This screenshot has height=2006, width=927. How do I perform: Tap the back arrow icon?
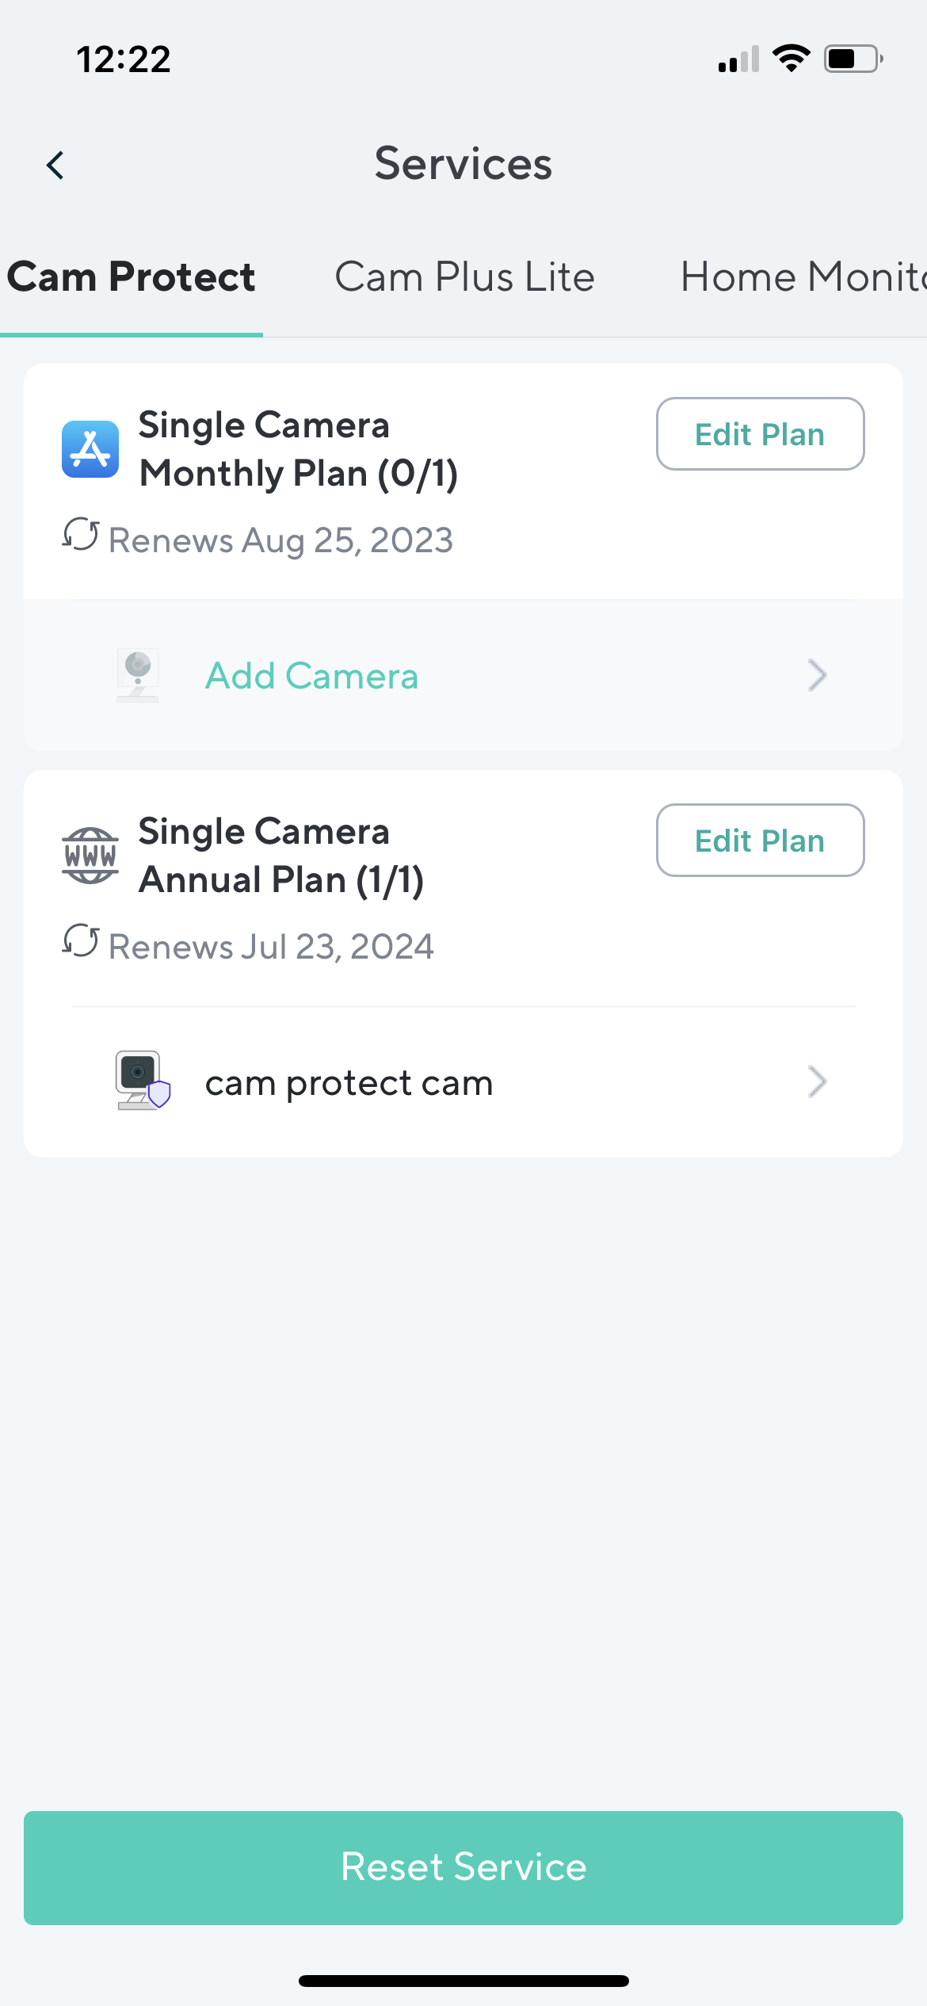pos(55,166)
